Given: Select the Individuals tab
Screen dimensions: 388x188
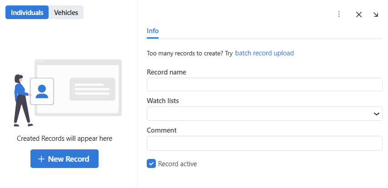Looking at the screenshot, I should (27, 13).
